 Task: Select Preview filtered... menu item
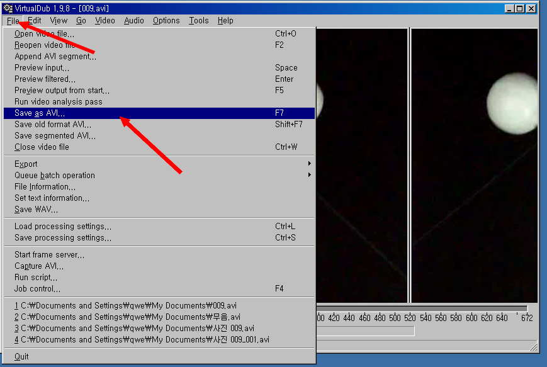coord(159,79)
